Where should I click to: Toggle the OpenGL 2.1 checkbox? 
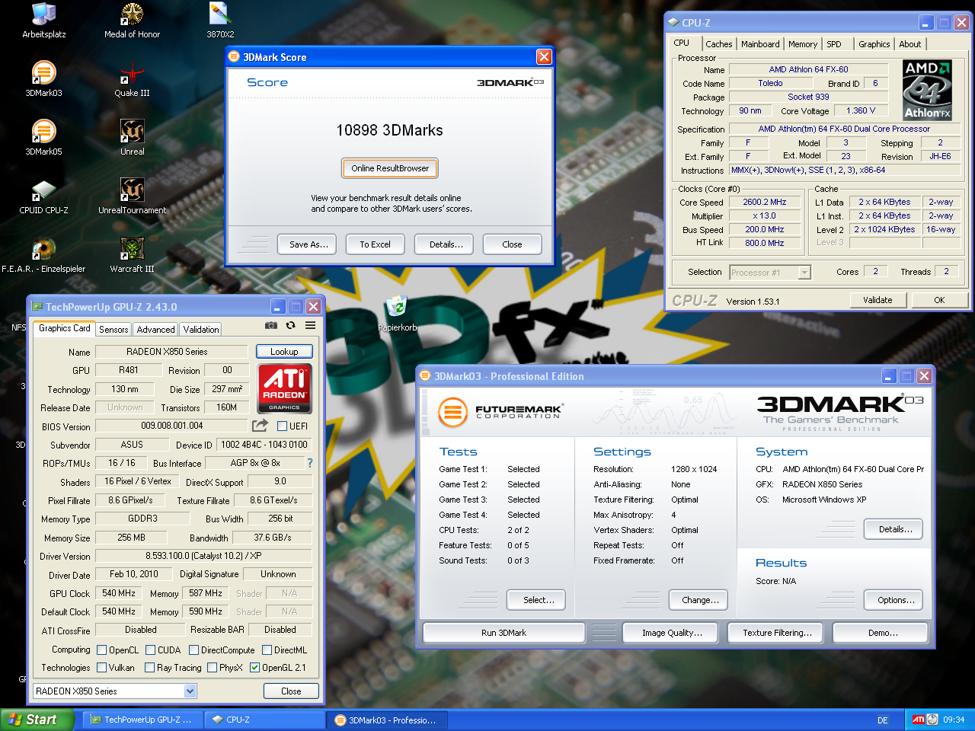tap(254, 668)
